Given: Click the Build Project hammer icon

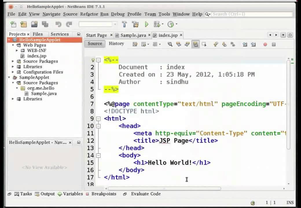Looking at the screenshot, I should tap(124, 24).
